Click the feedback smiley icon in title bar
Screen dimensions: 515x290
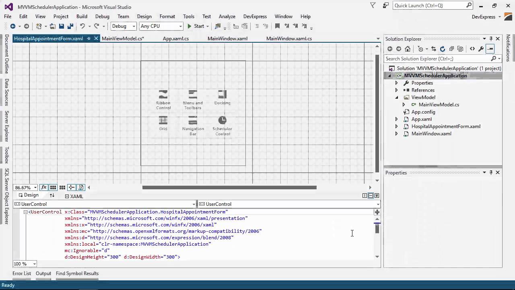pyautogui.click(x=386, y=6)
